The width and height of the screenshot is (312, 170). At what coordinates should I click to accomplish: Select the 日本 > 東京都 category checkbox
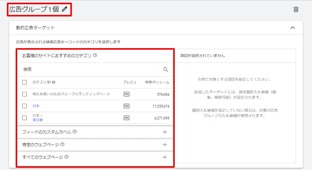(x=24, y=118)
